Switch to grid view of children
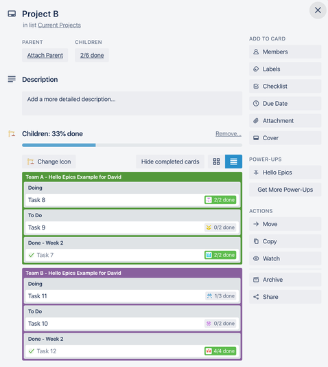 tap(216, 162)
